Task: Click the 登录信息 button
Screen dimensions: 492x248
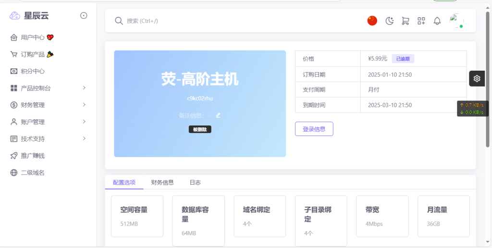Action: click(x=314, y=129)
